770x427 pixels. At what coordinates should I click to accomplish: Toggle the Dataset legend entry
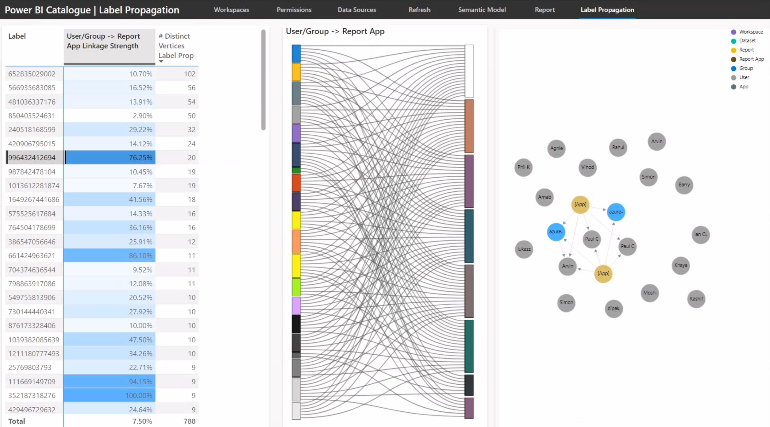(747, 41)
